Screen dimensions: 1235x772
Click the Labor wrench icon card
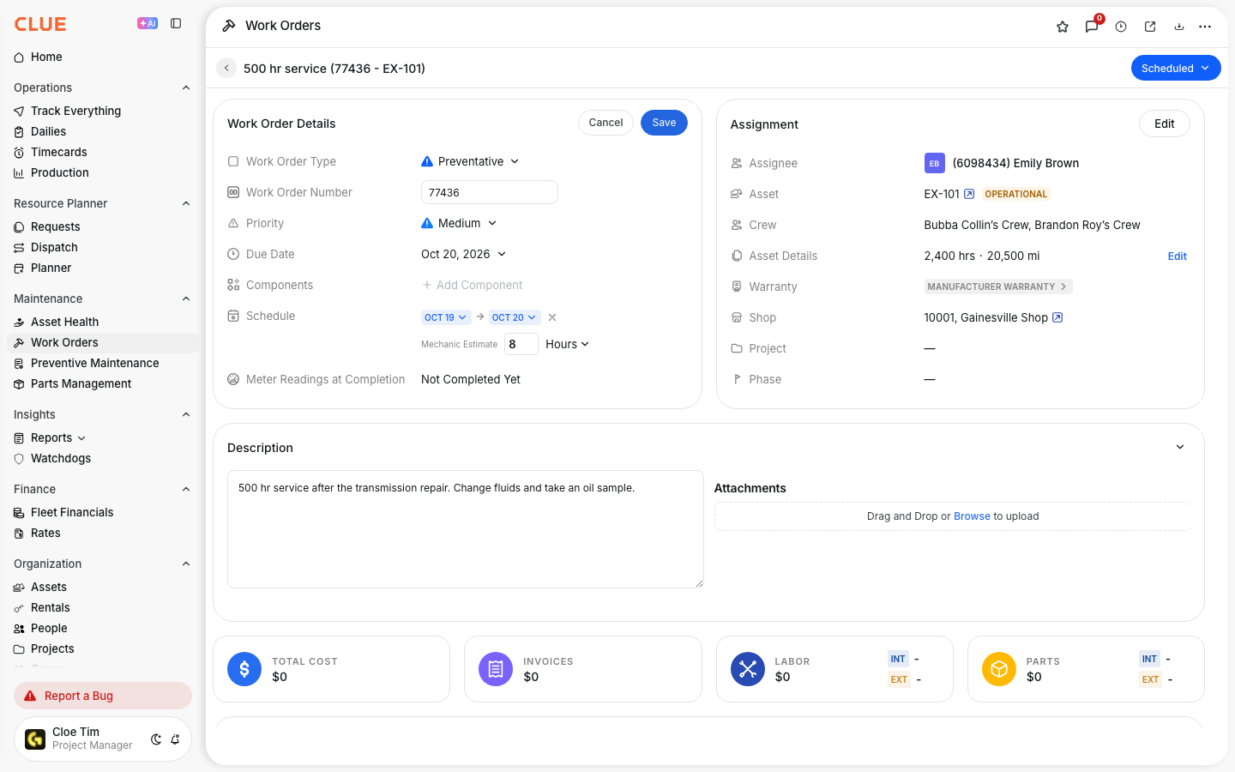tap(748, 669)
